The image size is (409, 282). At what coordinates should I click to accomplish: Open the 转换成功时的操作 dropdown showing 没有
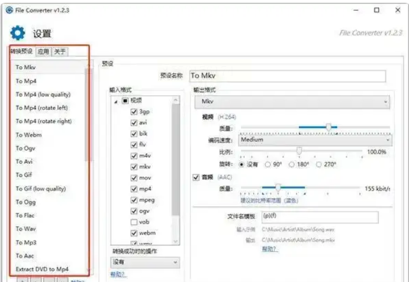145,262
